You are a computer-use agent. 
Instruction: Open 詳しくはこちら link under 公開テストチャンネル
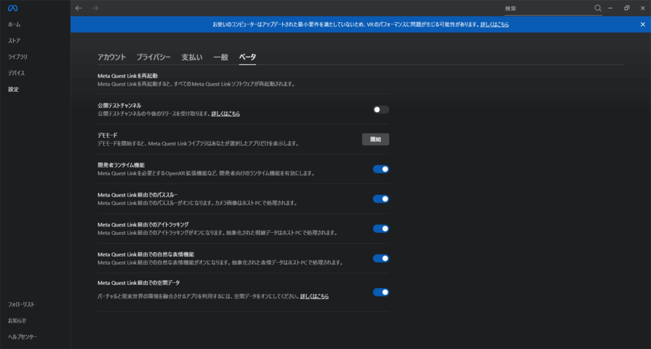pos(226,114)
